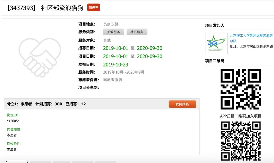Click the project title 社区部流浪猫狗
Image resolution: width=274 pixels, height=163 pixels.
tap(62, 8)
